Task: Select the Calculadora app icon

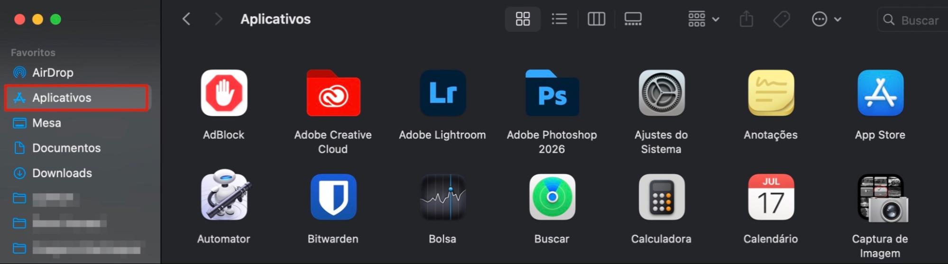Action: 662,197
